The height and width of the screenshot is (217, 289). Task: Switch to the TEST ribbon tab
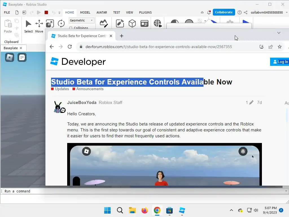117,12
